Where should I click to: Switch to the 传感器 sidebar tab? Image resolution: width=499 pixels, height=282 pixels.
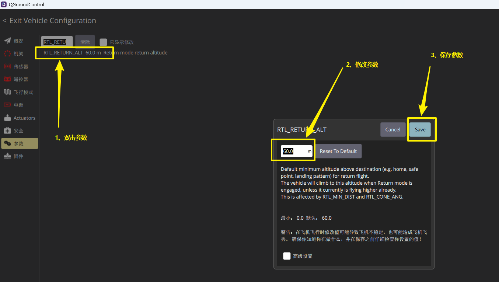pyautogui.click(x=20, y=67)
